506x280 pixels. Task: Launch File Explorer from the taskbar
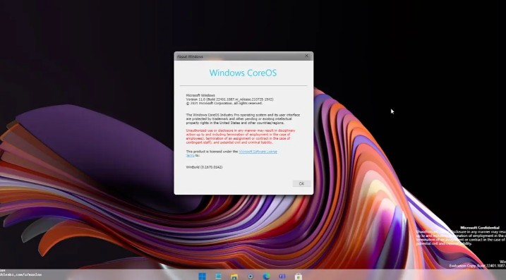[x=234, y=276]
